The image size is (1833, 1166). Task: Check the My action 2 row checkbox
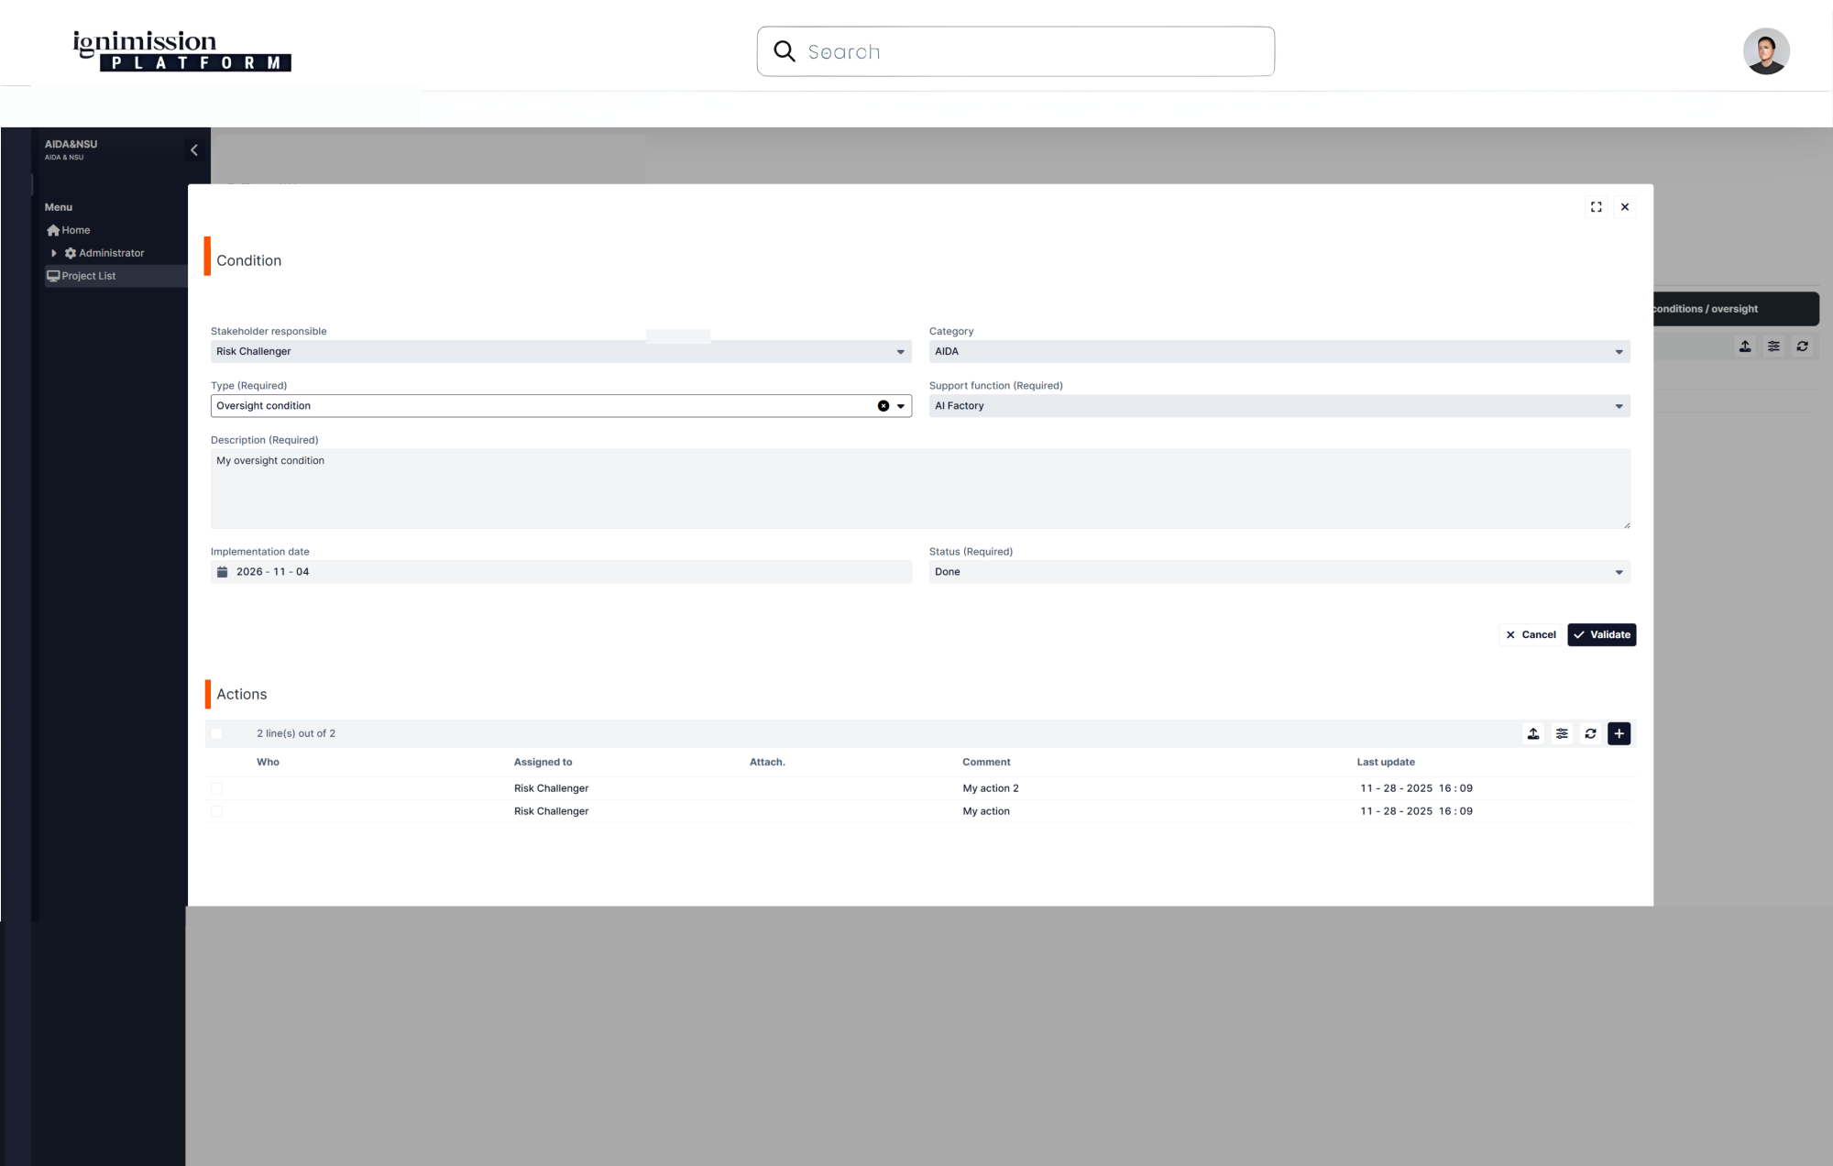(216, 788)
